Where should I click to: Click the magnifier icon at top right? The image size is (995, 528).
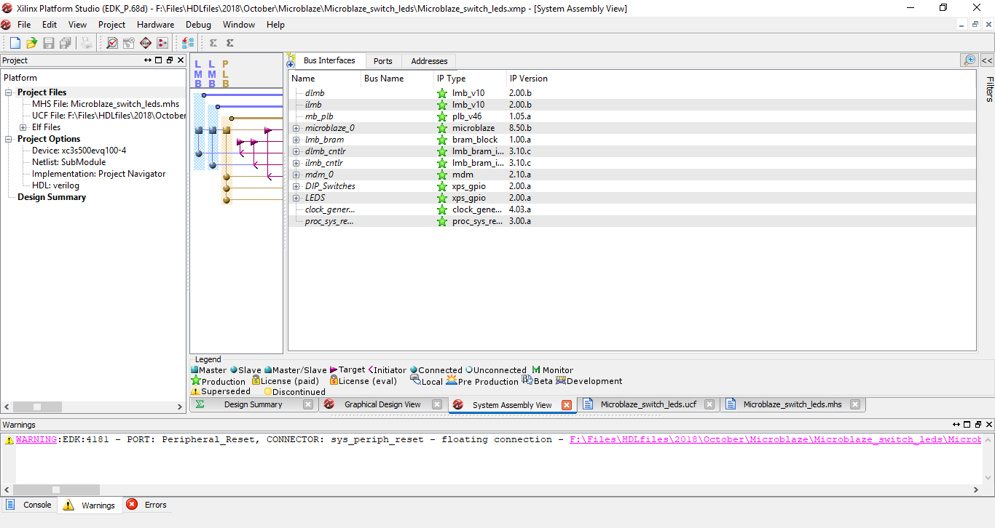970,60
